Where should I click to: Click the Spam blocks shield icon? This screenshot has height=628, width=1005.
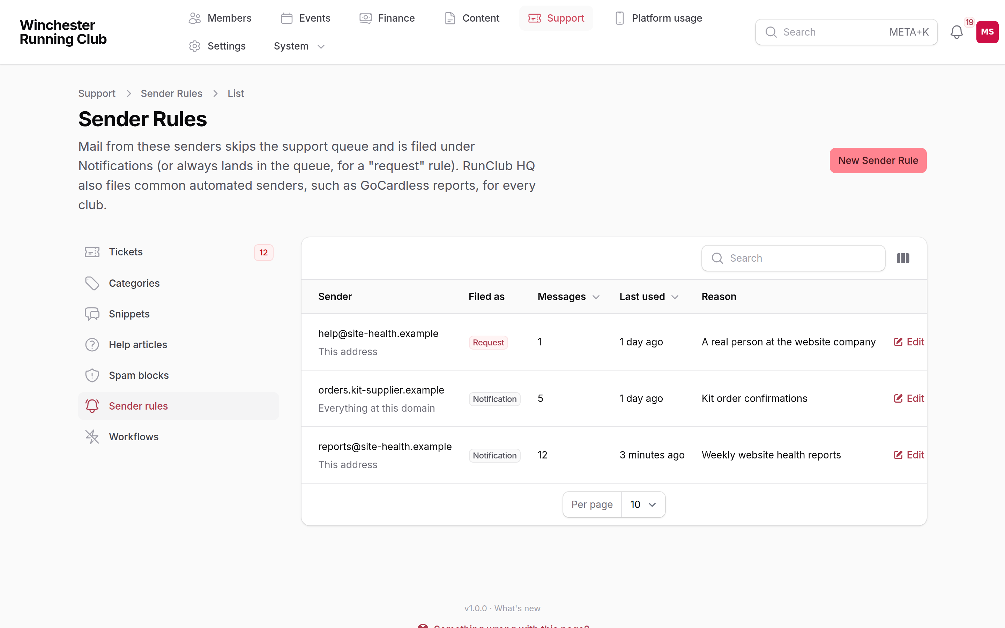[92, 375]
